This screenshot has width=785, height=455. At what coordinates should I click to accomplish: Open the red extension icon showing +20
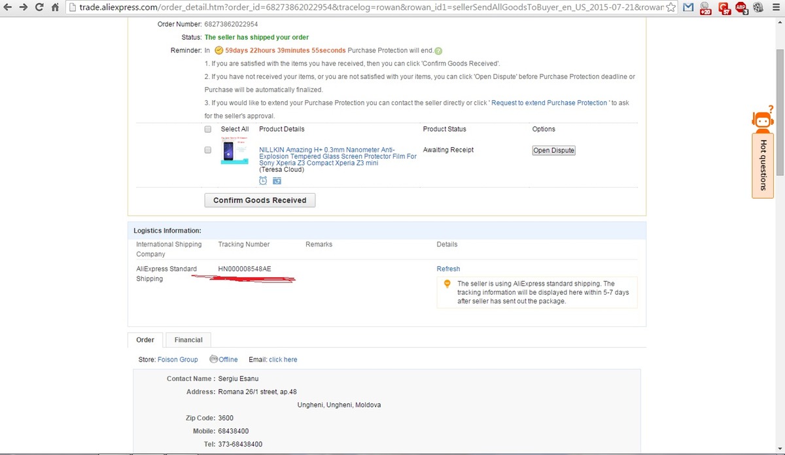point(705,8)
